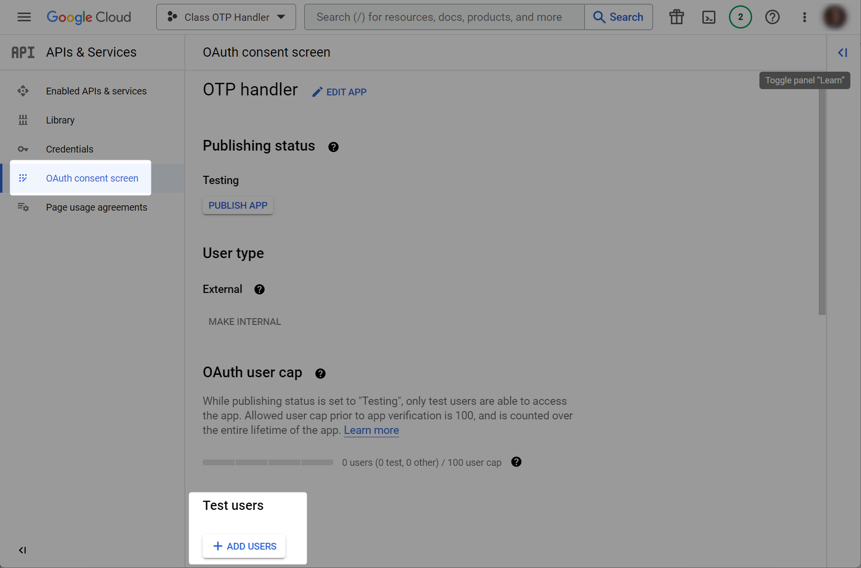Screen dimensions: 861x568
Task: Open the profile avatar in the top right
Action: point(835,17)
